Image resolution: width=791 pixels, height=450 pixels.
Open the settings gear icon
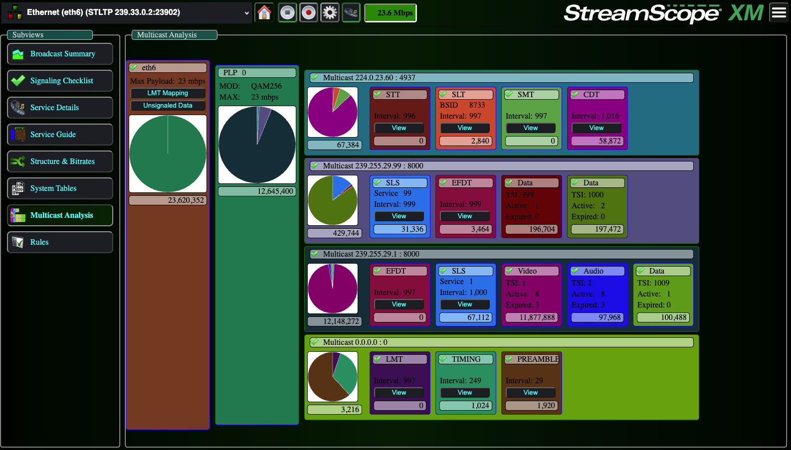coord(330,12)
